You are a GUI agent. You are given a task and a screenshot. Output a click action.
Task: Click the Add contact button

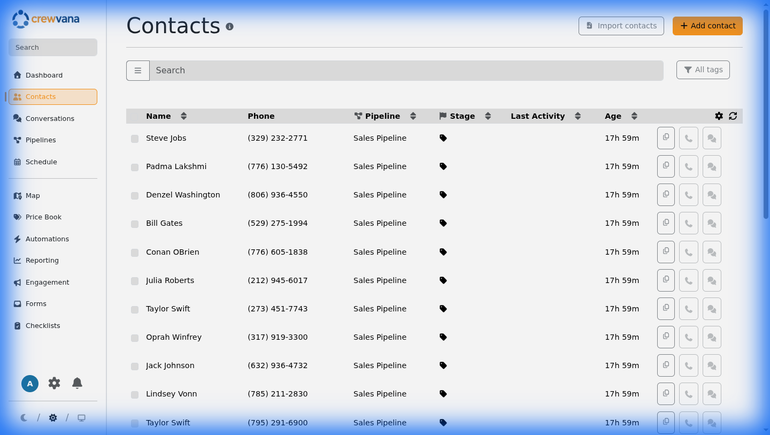click(x=707, y=25)
